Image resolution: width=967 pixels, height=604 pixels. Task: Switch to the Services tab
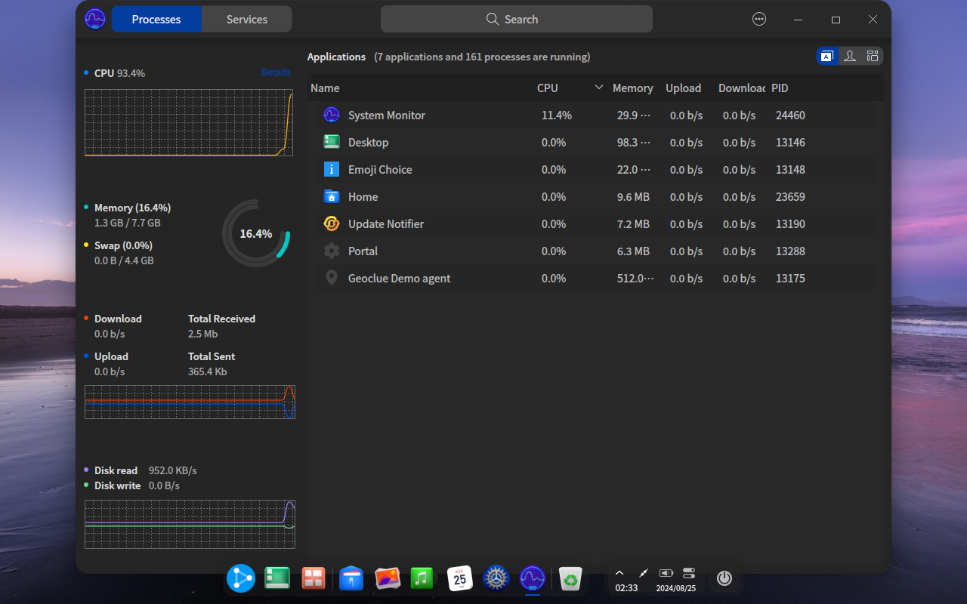click(x=247, y=19)
